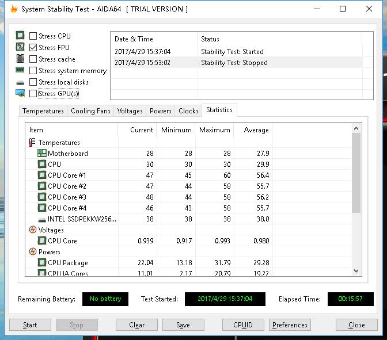
Task: Click the lightning icon next to Powers
Action: (x=33, y=251)
